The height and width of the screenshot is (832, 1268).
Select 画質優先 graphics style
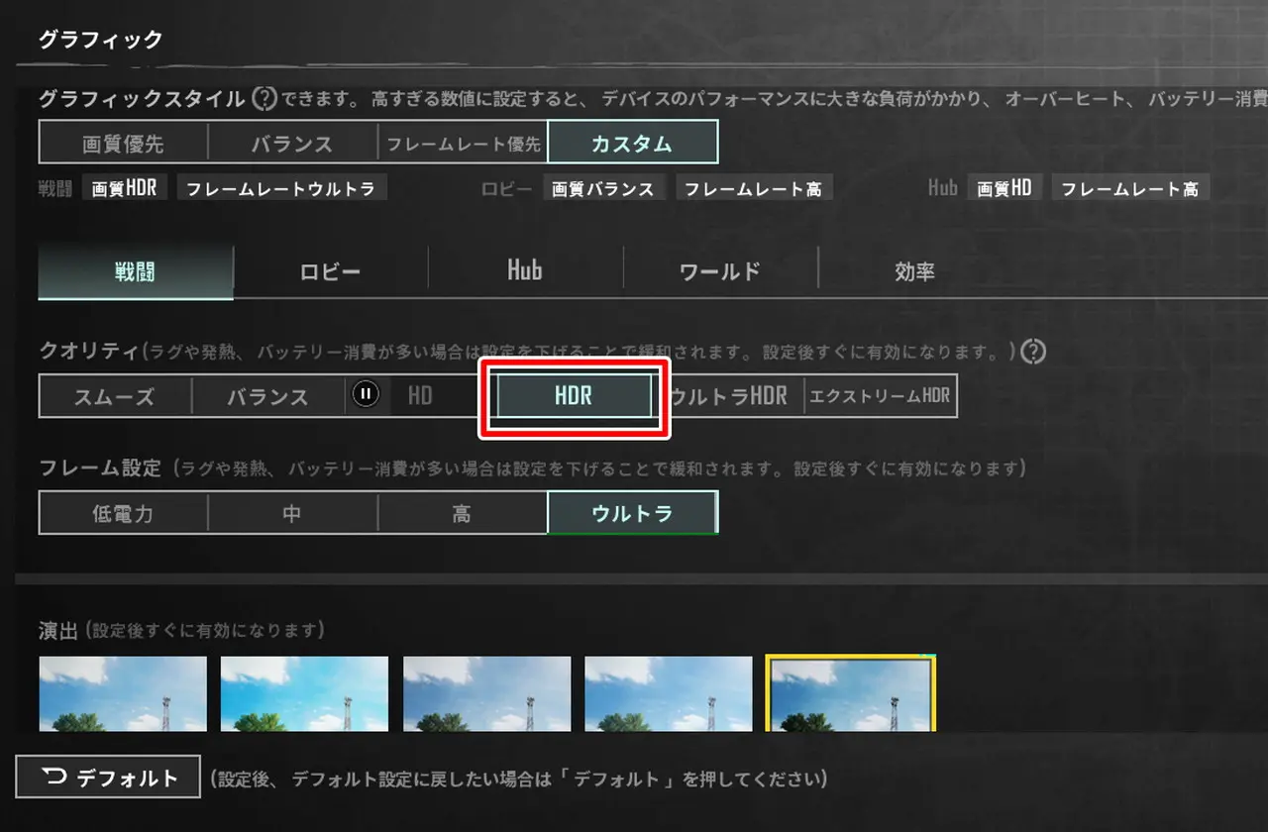123,144
